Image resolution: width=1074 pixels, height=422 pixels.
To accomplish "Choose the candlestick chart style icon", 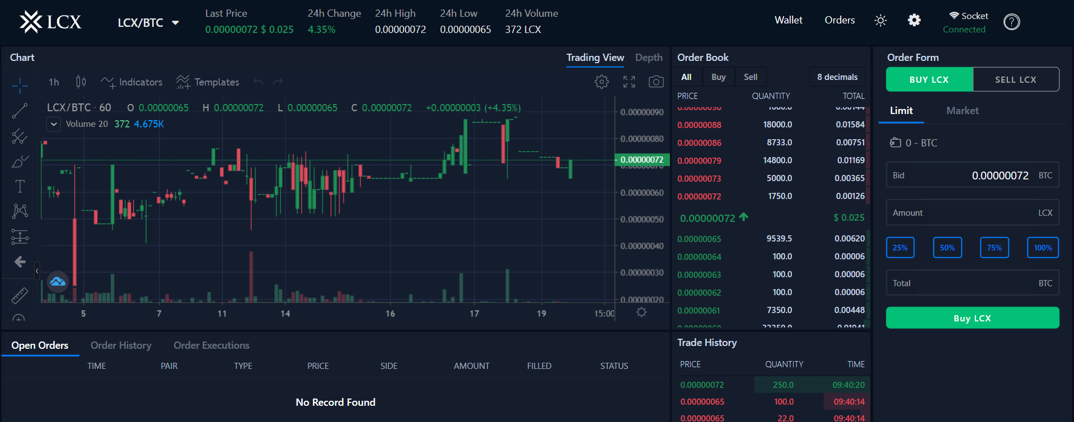I will (81, 82).
